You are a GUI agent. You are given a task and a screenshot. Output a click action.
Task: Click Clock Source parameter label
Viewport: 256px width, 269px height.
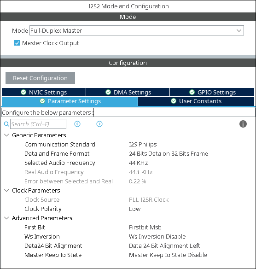point(42,200)
